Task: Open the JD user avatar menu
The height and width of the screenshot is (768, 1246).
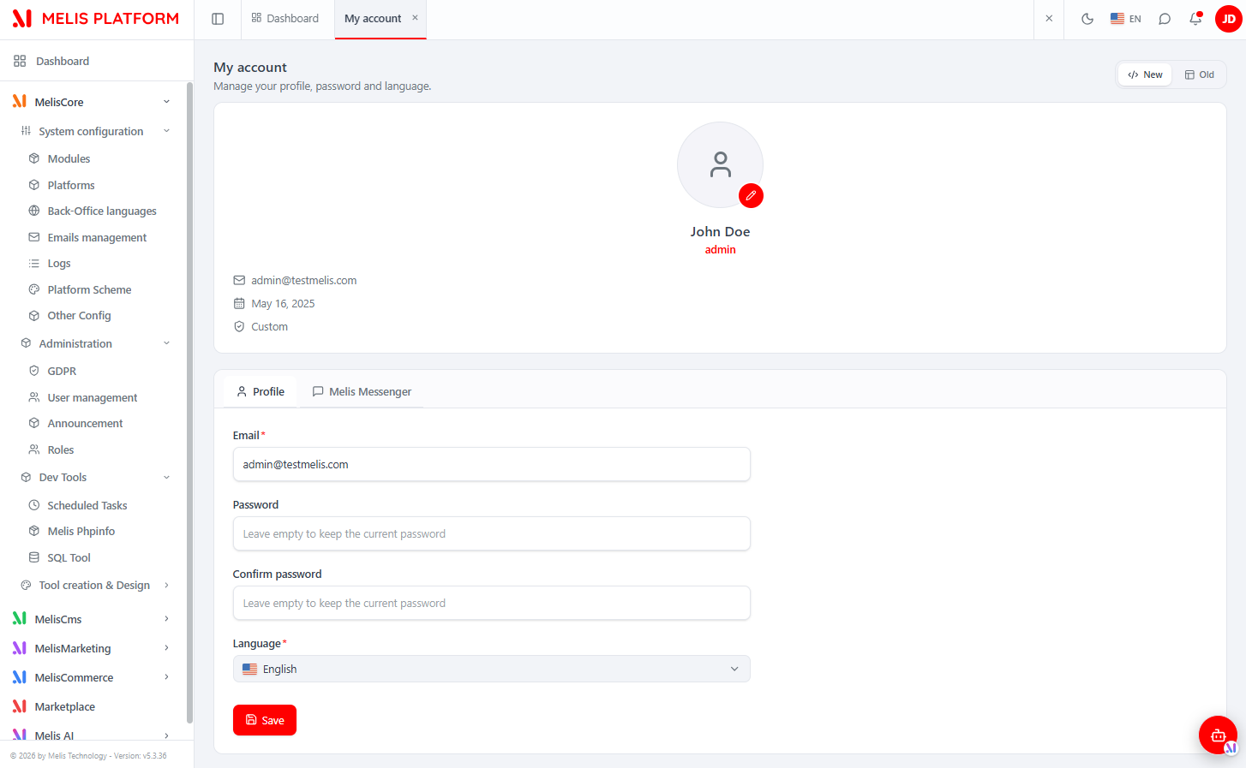Action: (1229, 19)
